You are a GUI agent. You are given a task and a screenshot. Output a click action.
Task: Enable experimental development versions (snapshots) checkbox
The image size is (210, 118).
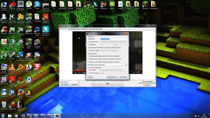pyautogui.click(x=89, y=56)
